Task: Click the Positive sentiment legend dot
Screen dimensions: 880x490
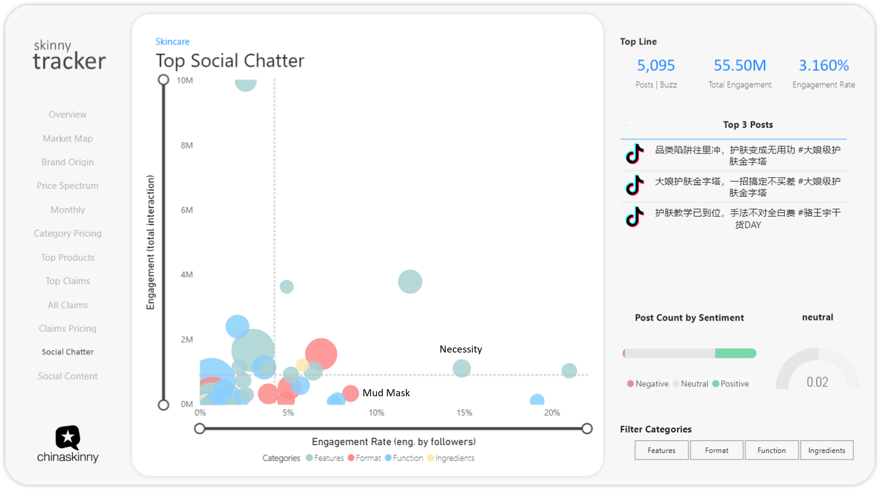Action: pos(716,383)
